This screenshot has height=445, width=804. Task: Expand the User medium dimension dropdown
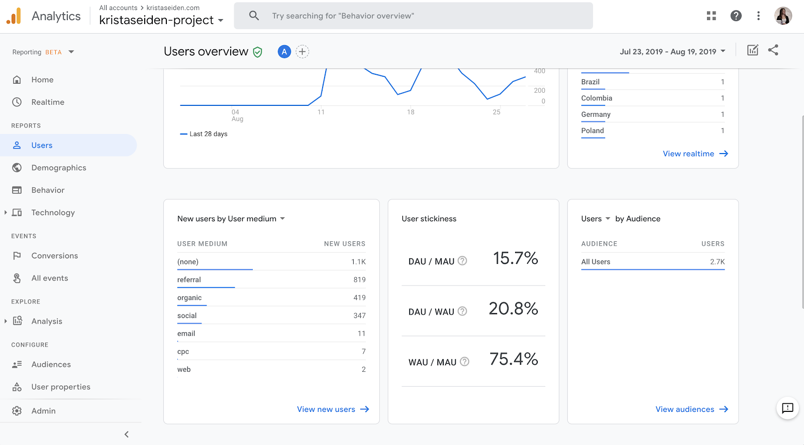[282, 219]
